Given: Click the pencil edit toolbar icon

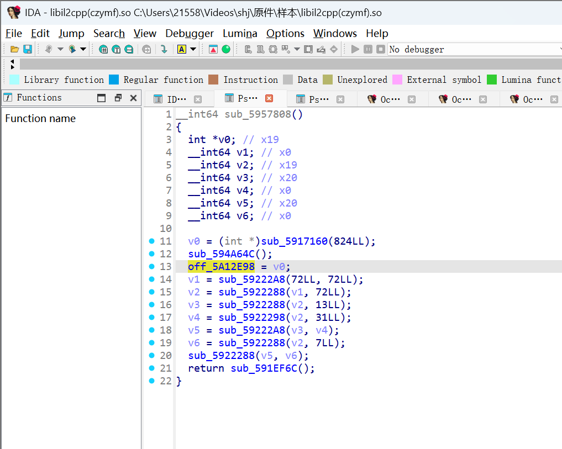Looking at the screenshot, I should tap(321, 49).
